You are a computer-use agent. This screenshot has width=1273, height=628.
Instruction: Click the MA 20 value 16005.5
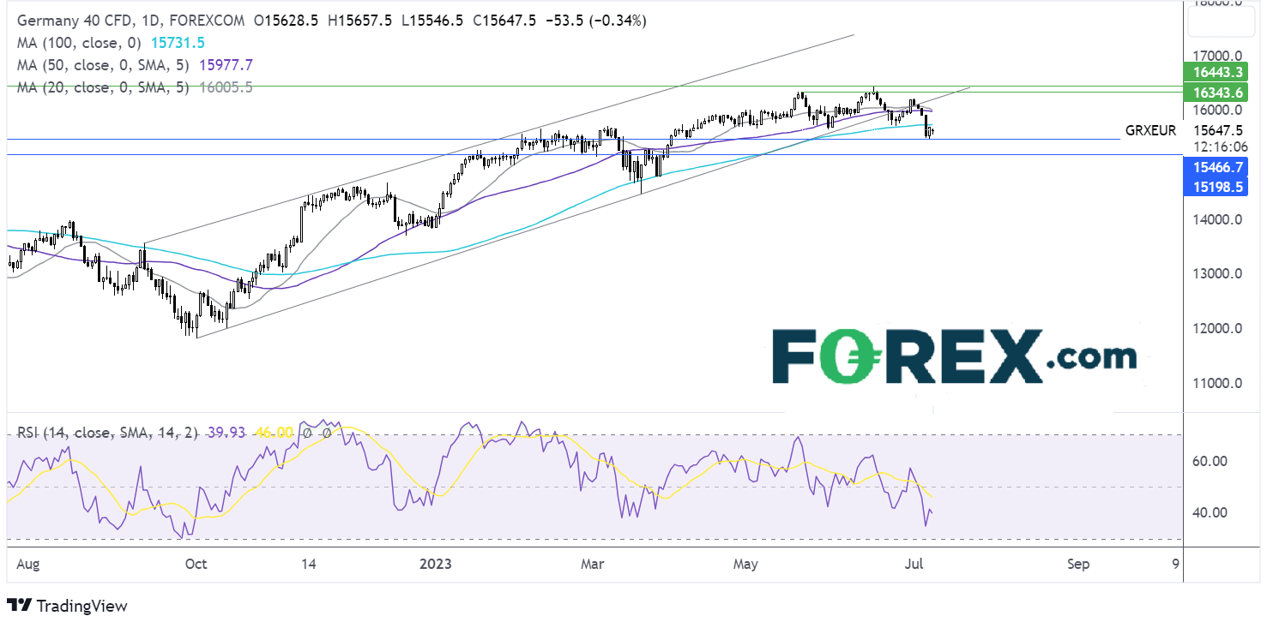click(226, 87)
